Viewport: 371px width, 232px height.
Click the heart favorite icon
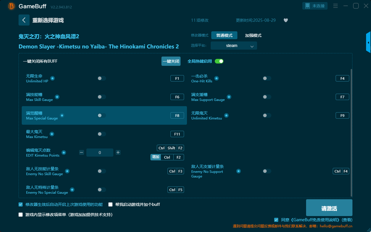[x=286, y=20]
